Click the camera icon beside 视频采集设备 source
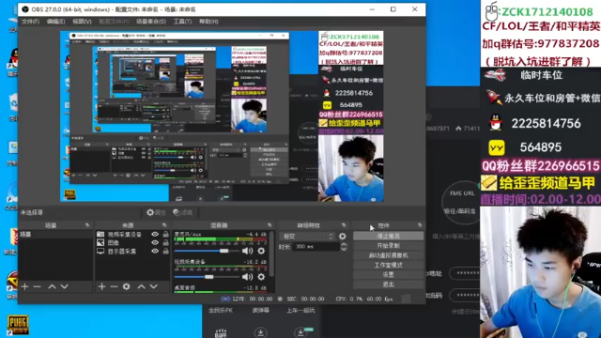 tap(100, 234)
